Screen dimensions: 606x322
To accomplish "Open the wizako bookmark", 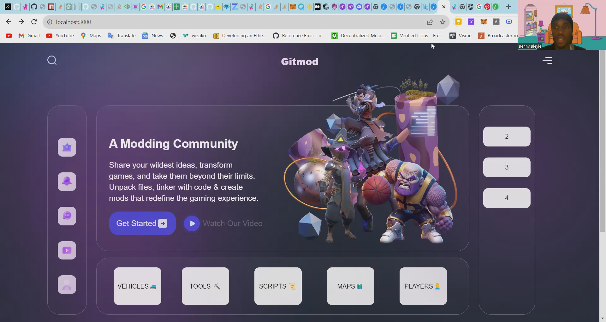I will [194, 36].
